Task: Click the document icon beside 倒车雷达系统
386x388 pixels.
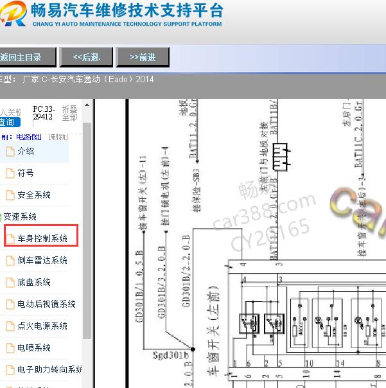Action: pyautogui.click(x=10, y=261)
